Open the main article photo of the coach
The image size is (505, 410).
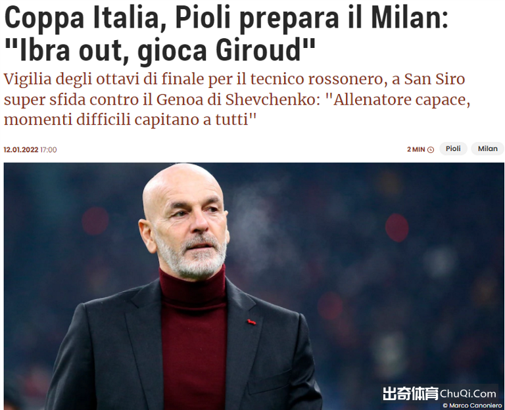[x=254, y=286]
